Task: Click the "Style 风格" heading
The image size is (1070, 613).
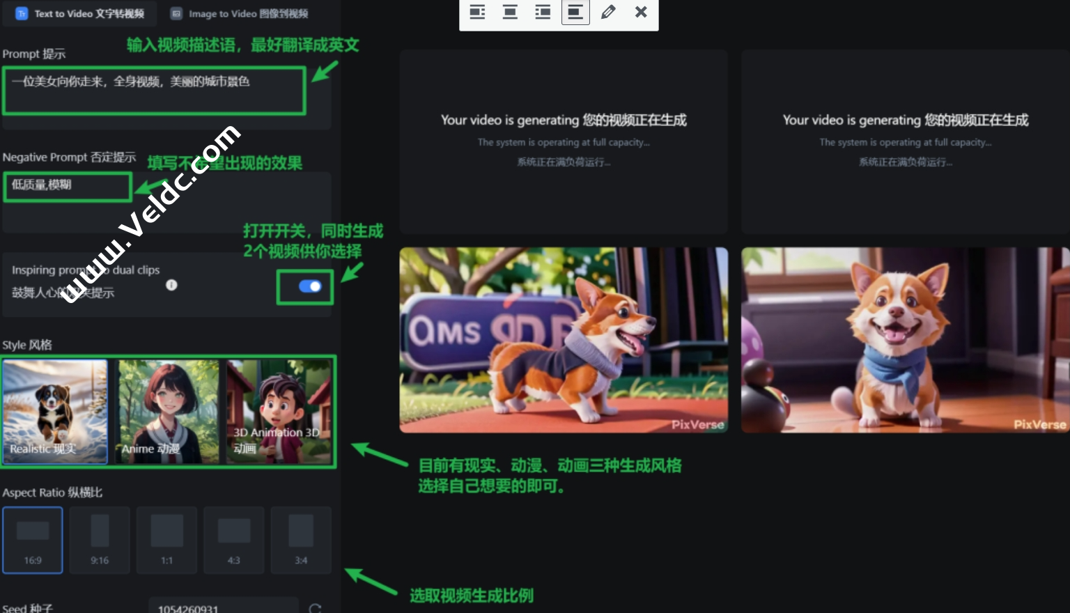Action: point(27,345)
